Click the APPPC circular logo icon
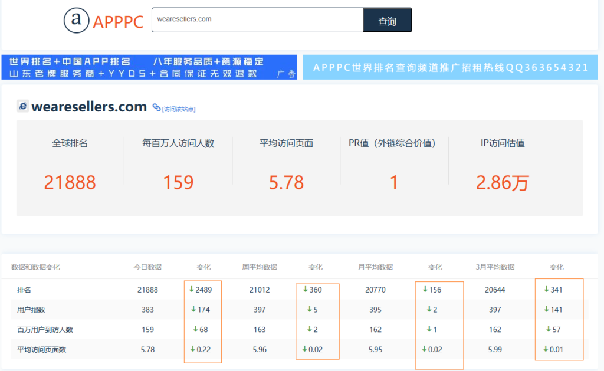Screen dimensions: 604x371 coord(76,20)
